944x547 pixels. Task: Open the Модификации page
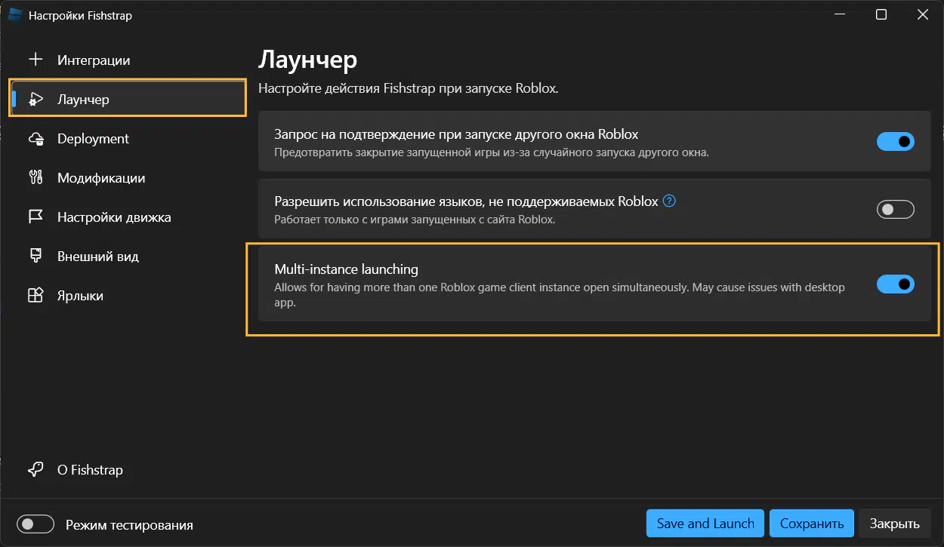[x=127, y=178]
